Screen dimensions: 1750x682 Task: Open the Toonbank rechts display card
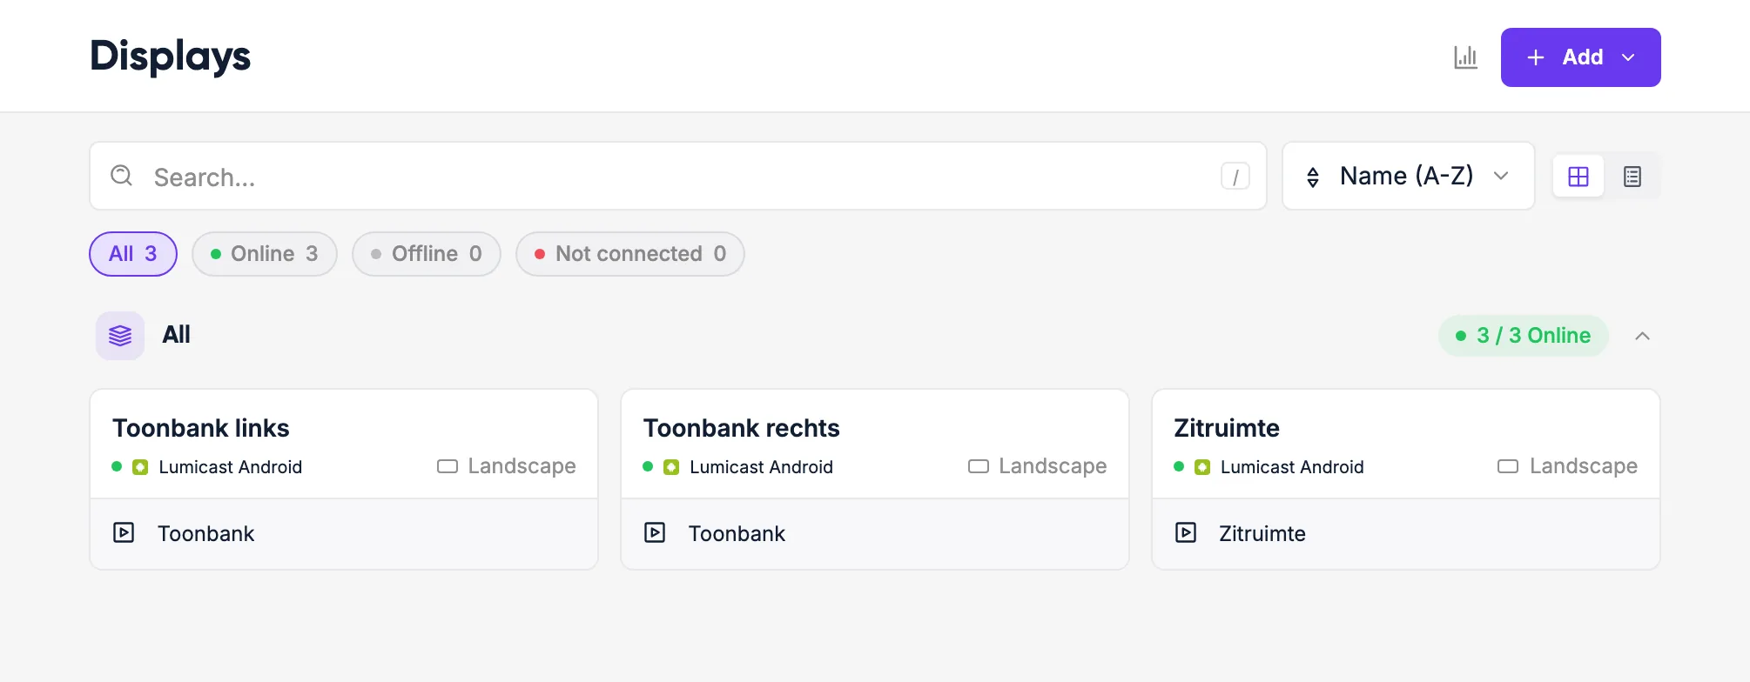pyautogui.click(x=875, y=479)
